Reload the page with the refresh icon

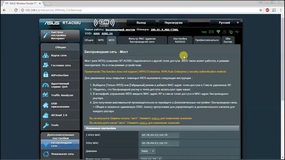[16, 10]
